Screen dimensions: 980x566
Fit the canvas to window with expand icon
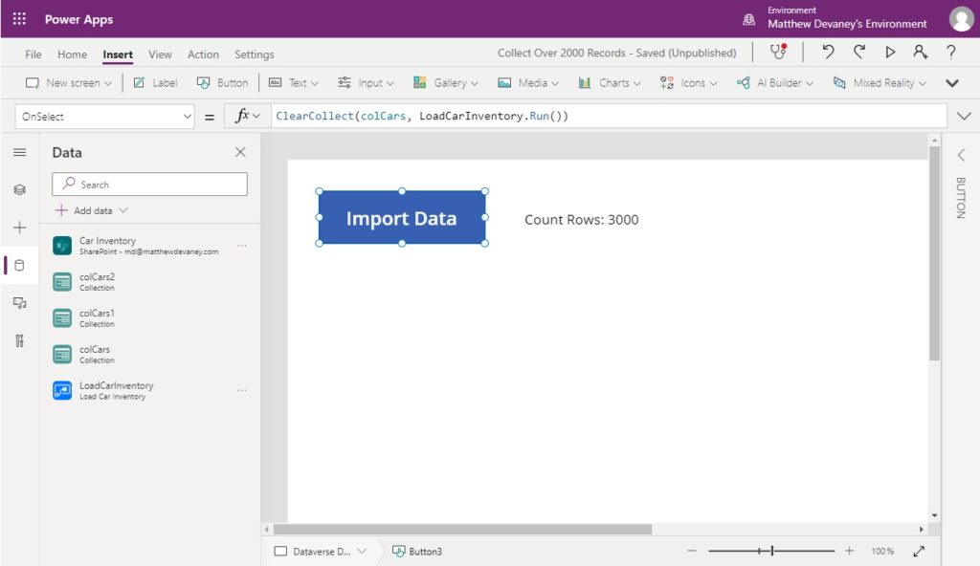919,551
